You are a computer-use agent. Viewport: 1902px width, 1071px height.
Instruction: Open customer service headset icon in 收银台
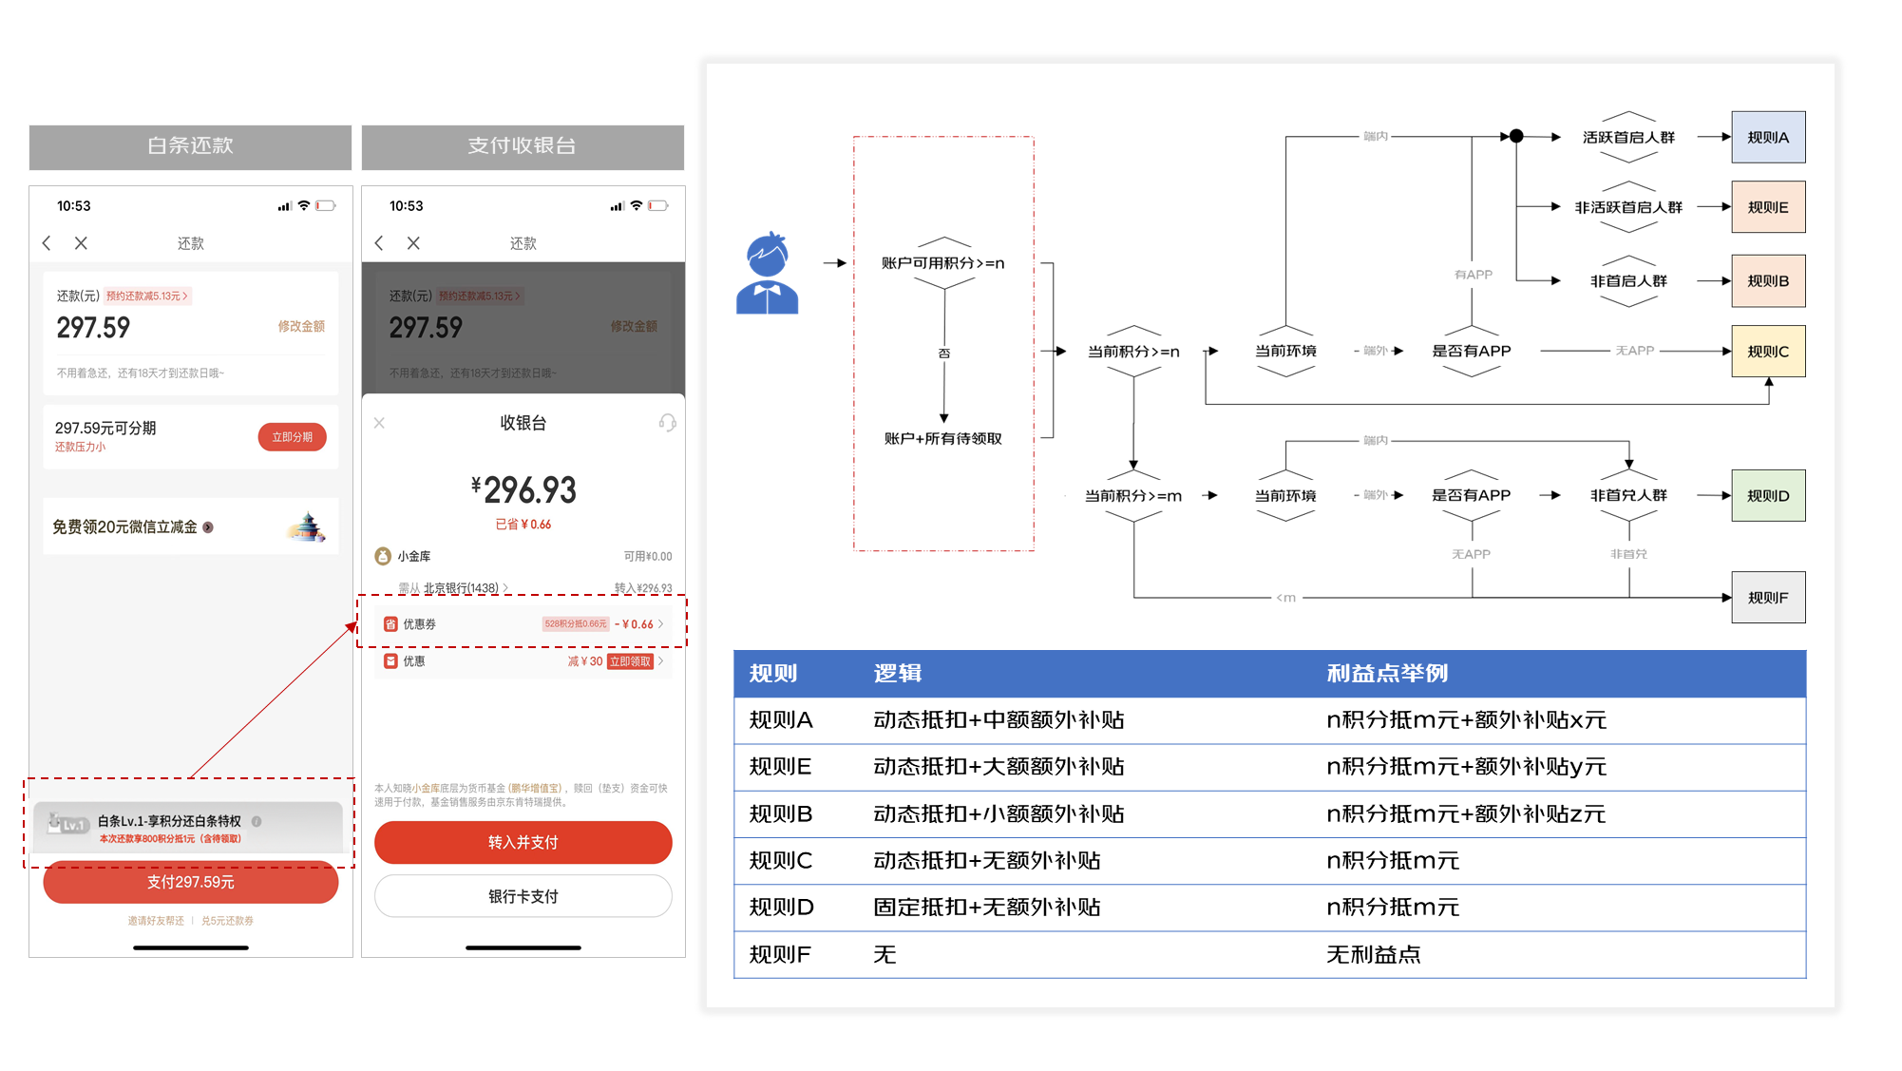[667, 423]
